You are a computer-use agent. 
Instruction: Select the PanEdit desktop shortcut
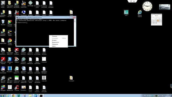tap(10, 32)
